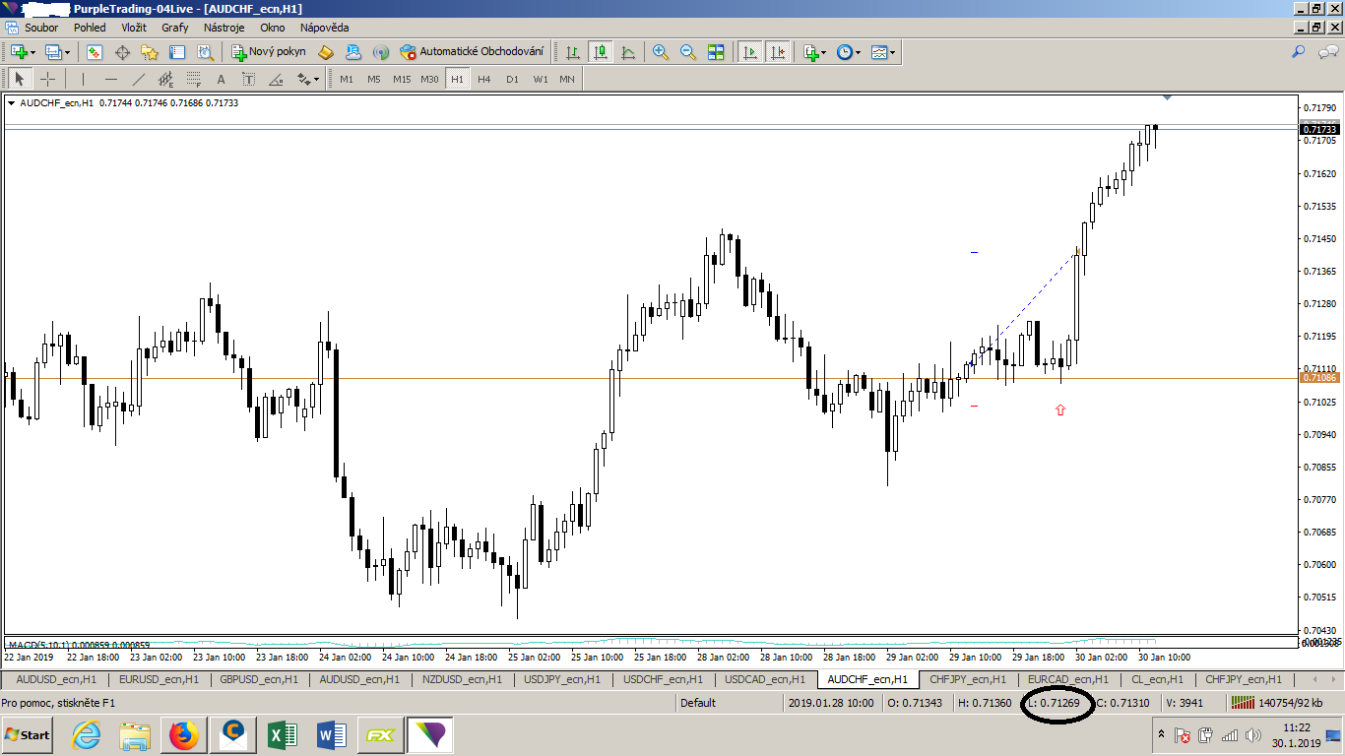Select the standard Cursor arrow tool

click(20, 79)
